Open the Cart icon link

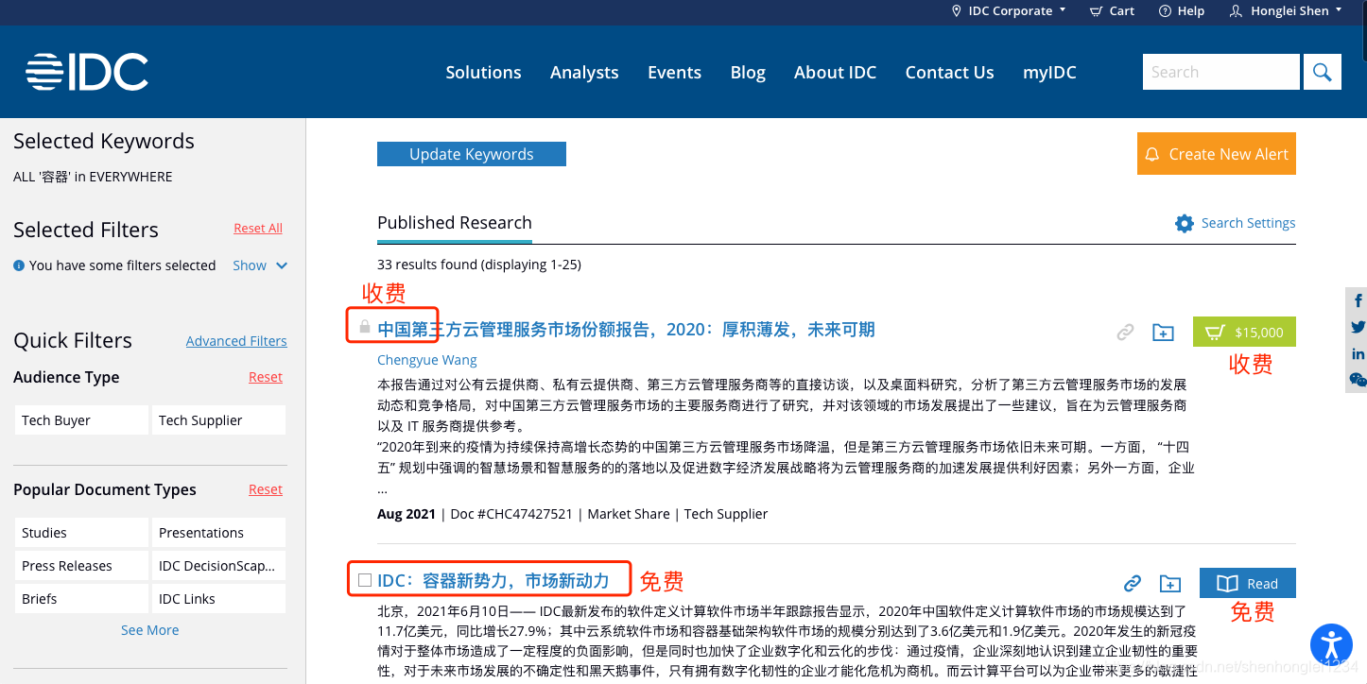point(1112,11)
